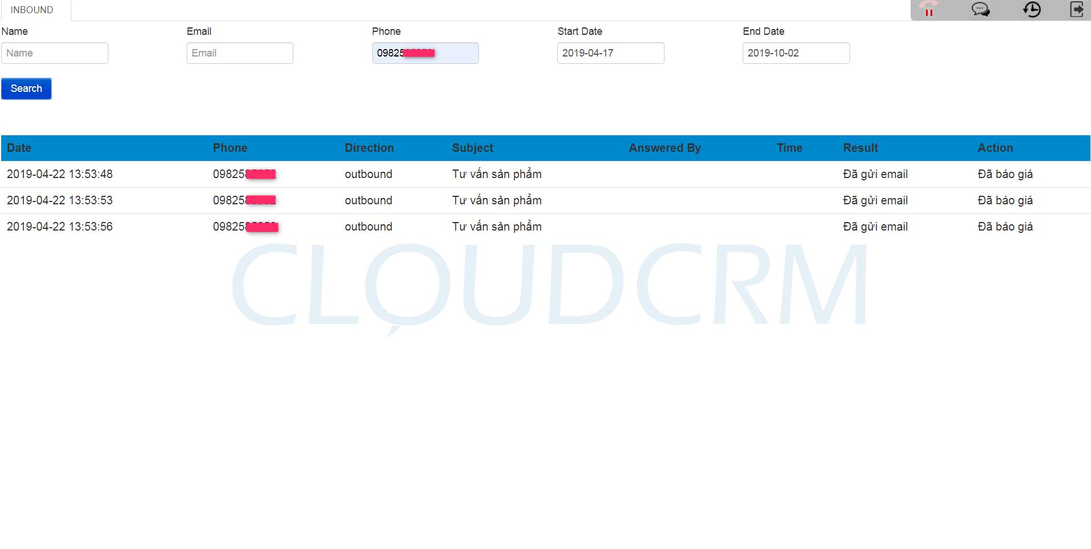Click 'Đã báo giá' in 13:53:53 row
The height and width of the screenshot is (549, 1091).
(x=1005, y=200)
